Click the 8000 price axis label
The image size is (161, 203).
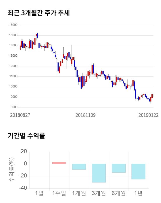(14, 107)
